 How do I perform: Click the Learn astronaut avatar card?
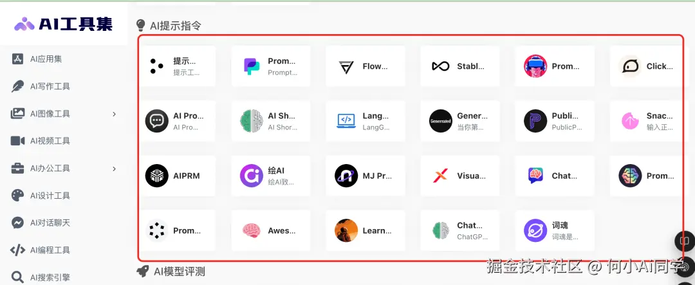(x=366, y=230)
